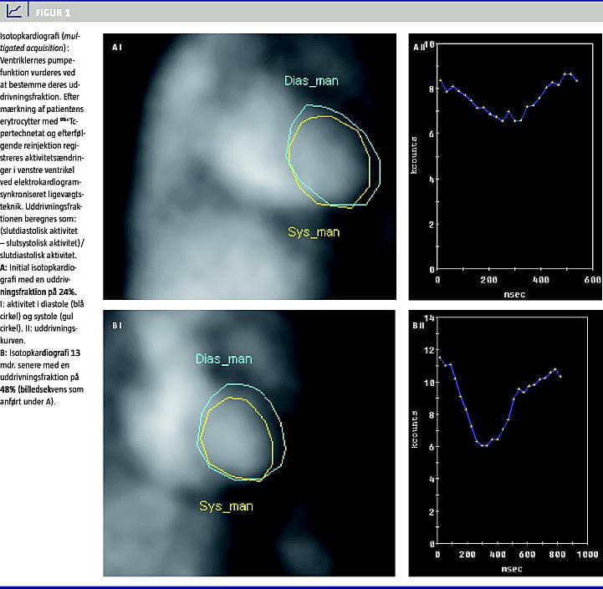
Task: Select the FIGUR 1 header label
Action: tap(52, 13)
